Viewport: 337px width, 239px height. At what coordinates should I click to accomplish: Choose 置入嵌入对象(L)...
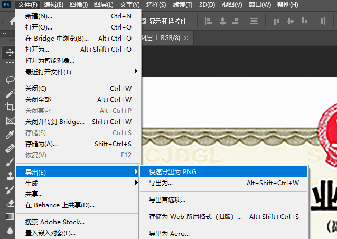pyautogui.click(x=77, y=233)
